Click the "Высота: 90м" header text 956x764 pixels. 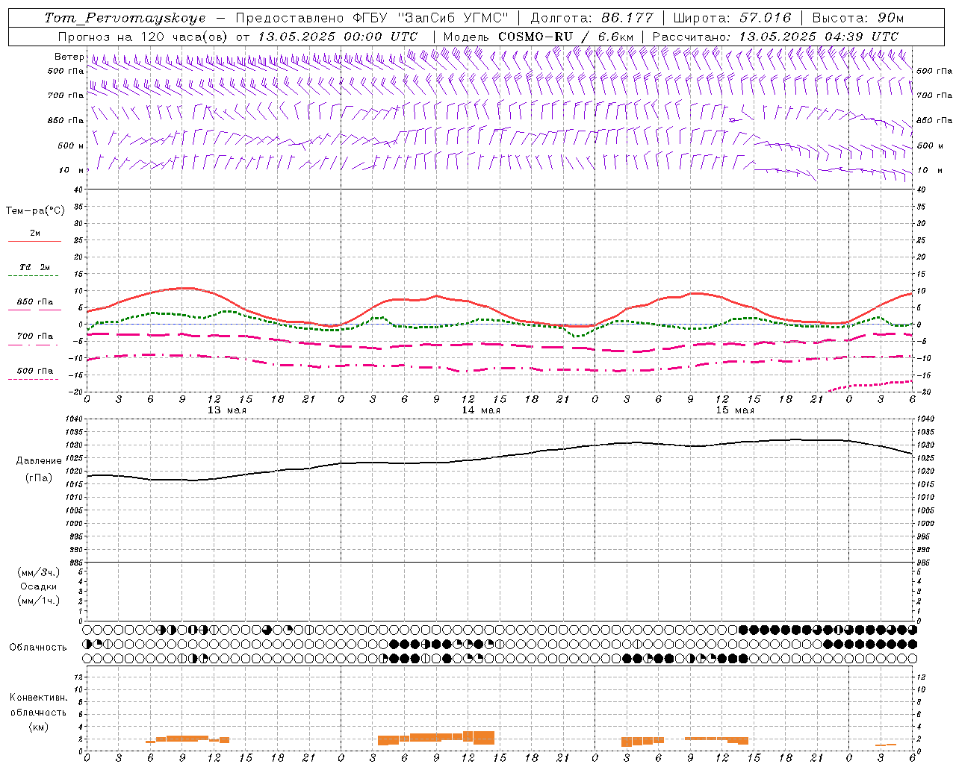(x=857, y=18)
